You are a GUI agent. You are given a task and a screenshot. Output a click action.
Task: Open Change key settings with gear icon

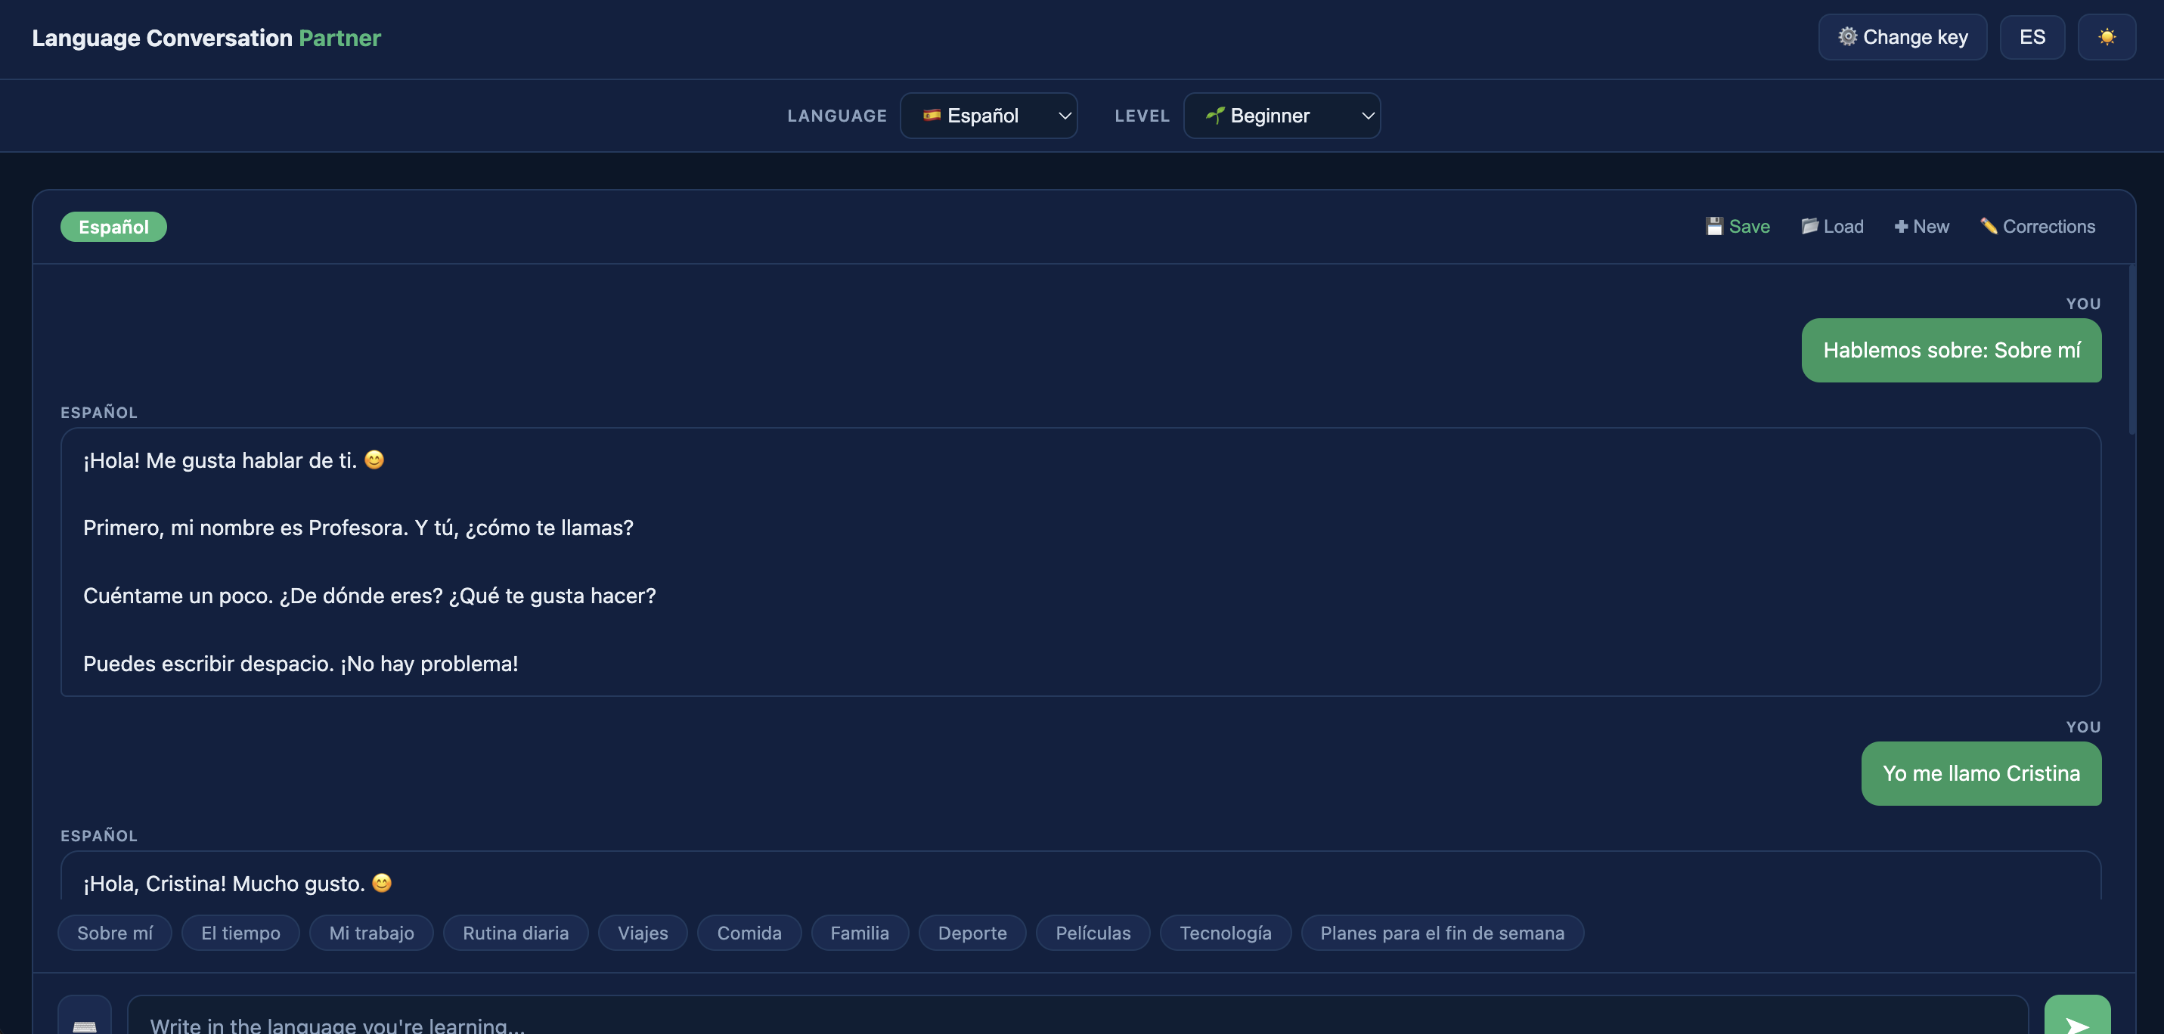1902,37
